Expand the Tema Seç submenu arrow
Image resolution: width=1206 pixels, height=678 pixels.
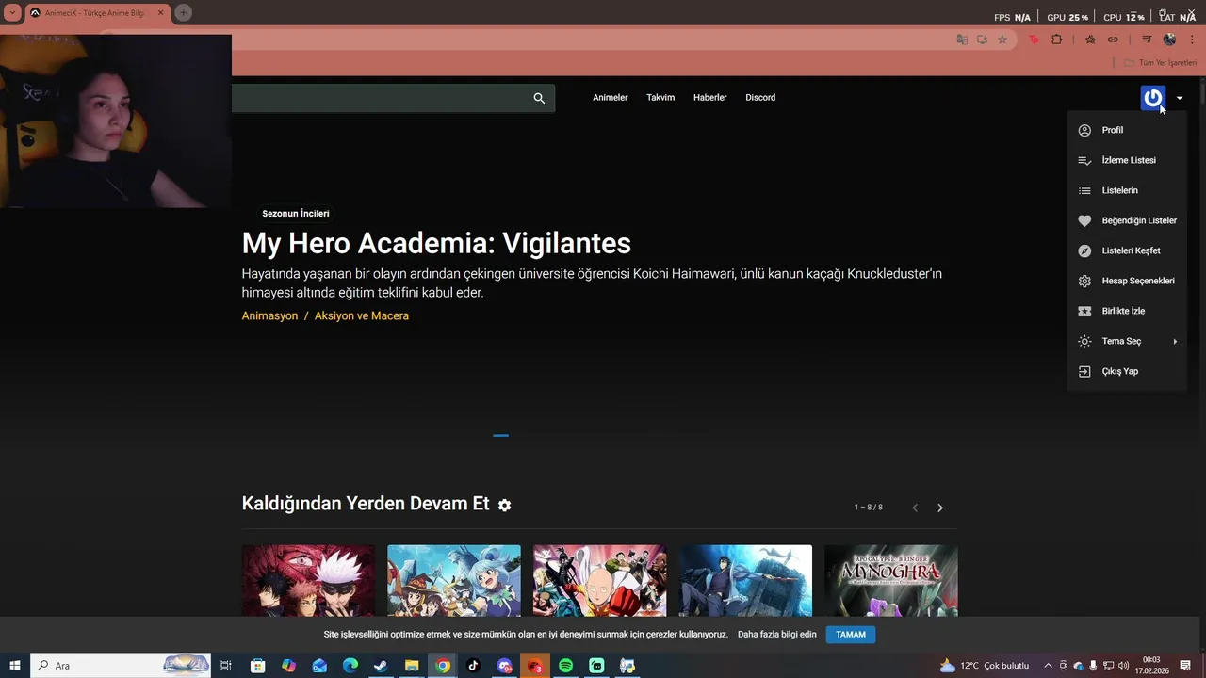(x=1175, y=341)
